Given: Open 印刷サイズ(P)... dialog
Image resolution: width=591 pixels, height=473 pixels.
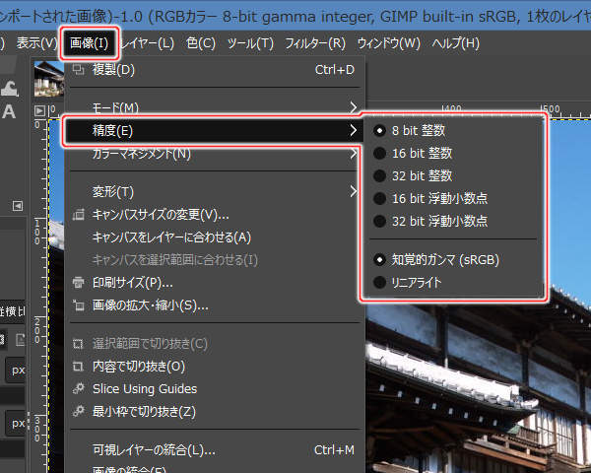Looking at the screenshot, I should [214, 283].
